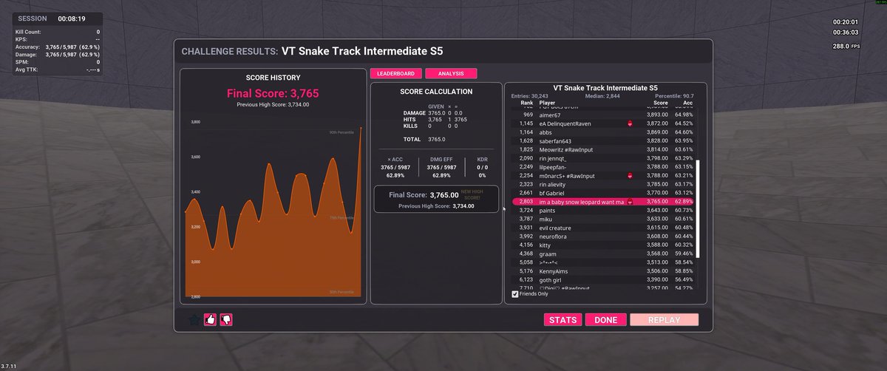The width and height of the screenshot is (887, 371).
Task: Select leaderboard row for eA DelinquentRaven
Action: 602,123
